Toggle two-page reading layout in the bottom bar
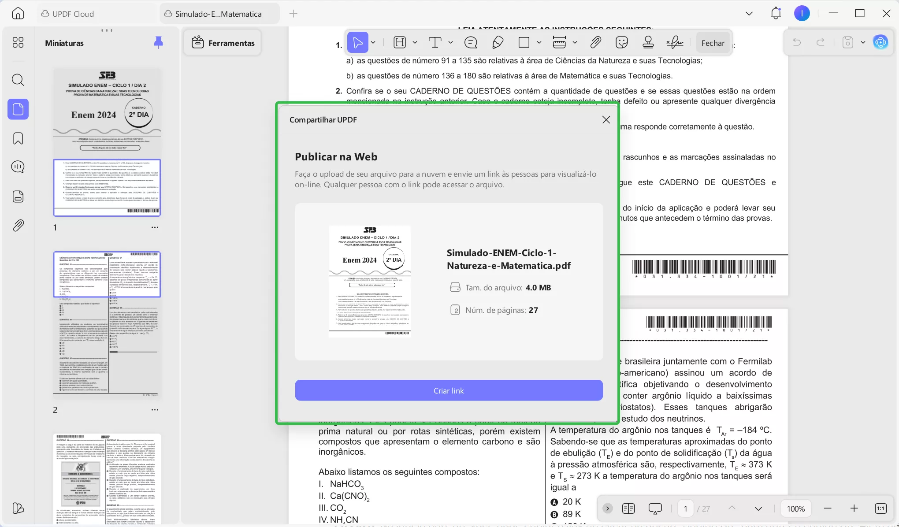Image resolution: width=899 pixels, height=527 pixels. 628,508
